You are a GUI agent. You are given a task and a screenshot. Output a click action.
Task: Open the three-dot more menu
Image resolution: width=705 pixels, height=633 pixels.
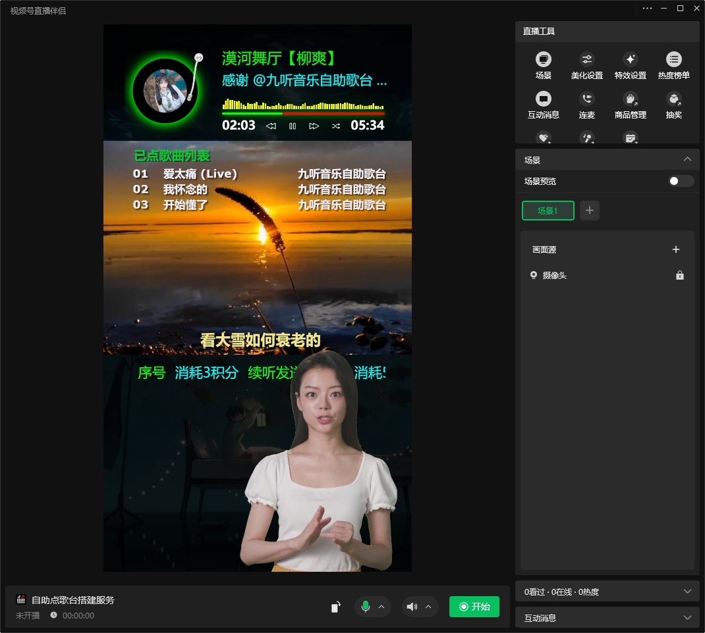tap(647, 9)
